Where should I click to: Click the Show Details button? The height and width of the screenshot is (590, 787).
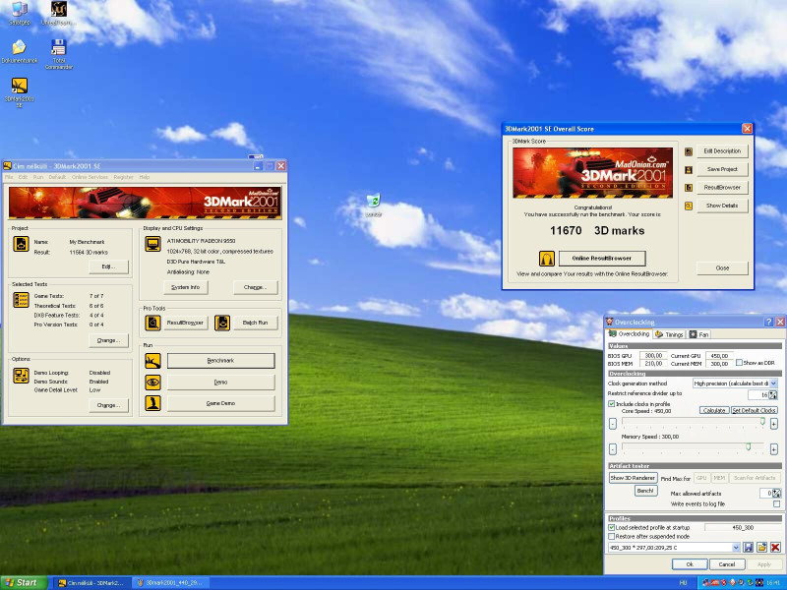722,206
